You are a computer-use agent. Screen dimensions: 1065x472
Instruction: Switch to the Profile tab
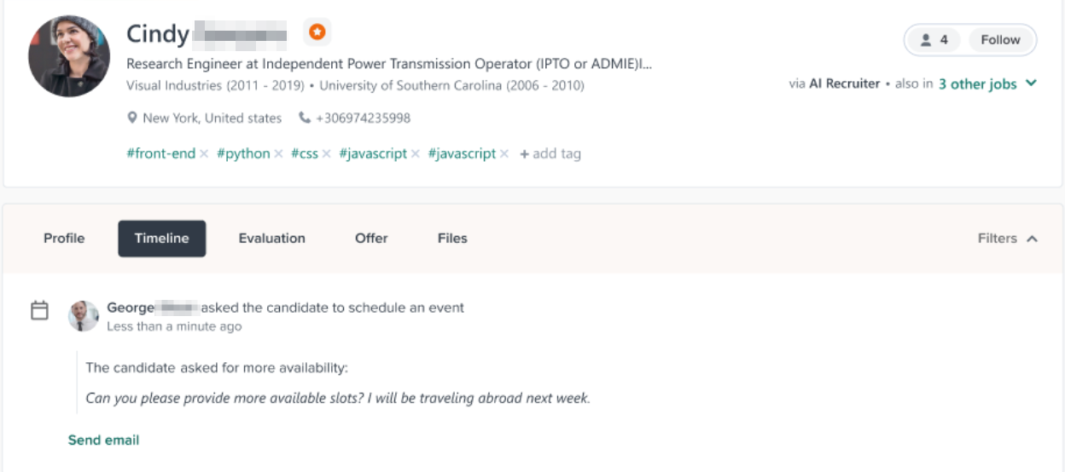(64, 239)
